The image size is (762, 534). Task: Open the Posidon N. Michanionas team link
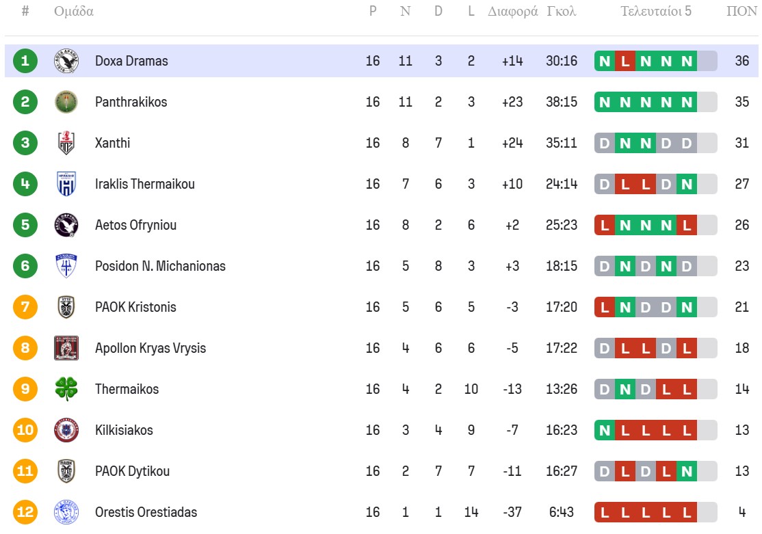click(x=160, y=266)
